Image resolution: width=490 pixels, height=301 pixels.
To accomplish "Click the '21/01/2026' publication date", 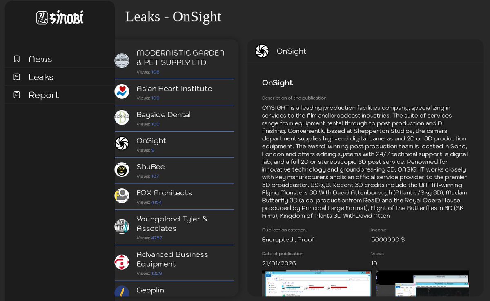I will point(279,263).
